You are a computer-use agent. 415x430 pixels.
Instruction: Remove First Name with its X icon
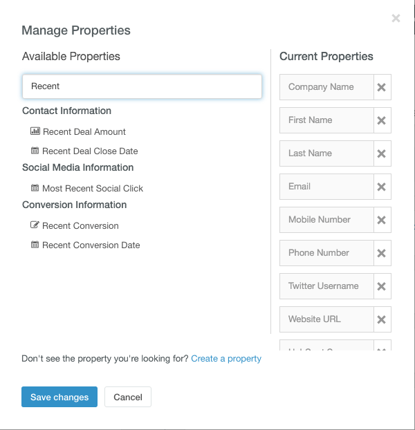click(382, 120)
